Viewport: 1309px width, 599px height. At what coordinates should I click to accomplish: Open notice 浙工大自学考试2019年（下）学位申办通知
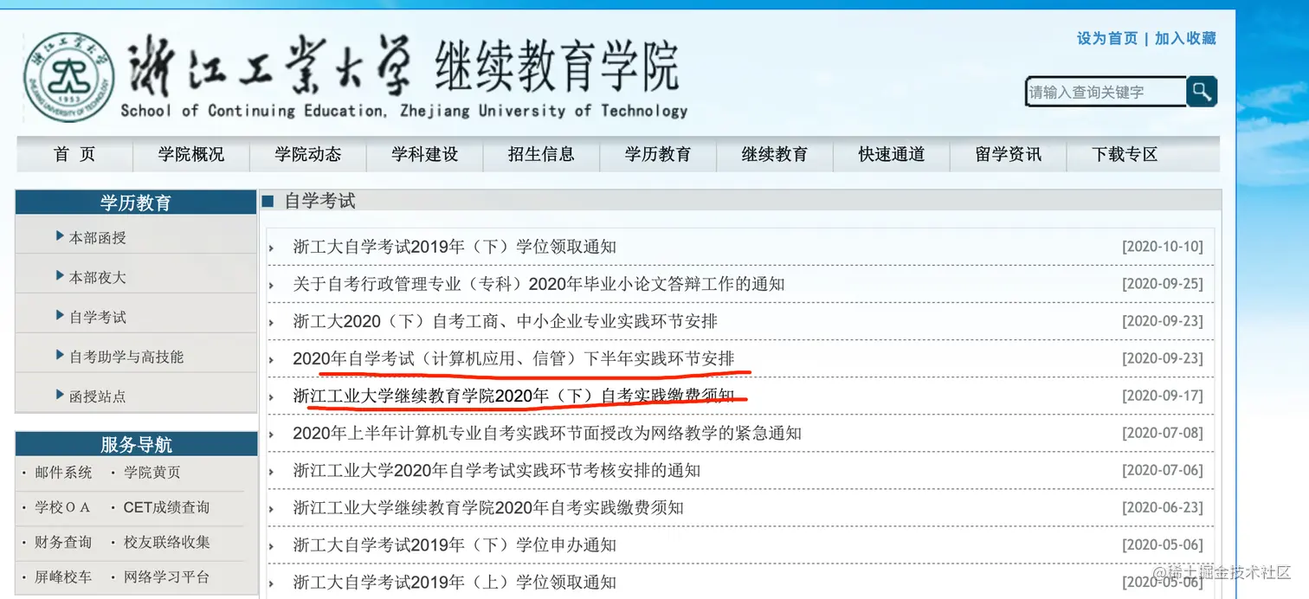tap(455, 545)
